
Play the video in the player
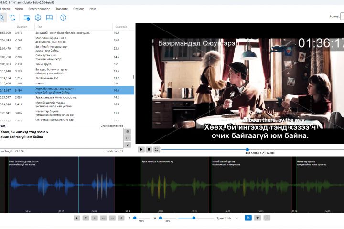tap(141, 149)
